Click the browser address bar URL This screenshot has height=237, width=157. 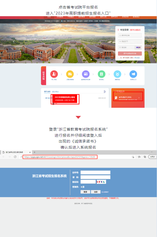click(x=60, y=157)
